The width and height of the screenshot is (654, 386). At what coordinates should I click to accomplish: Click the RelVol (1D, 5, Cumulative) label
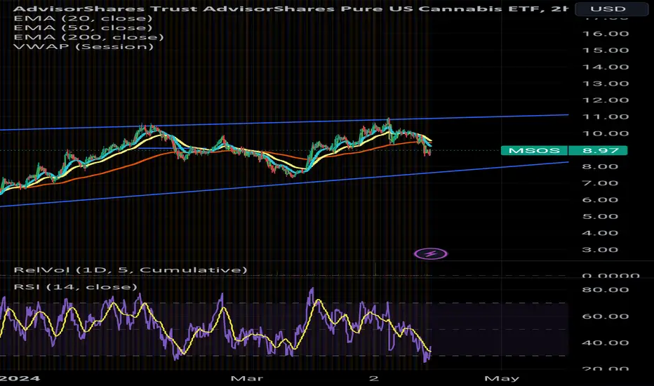point(130,270)
